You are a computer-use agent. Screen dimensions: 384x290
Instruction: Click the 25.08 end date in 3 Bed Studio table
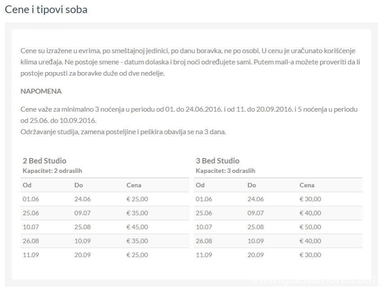pos(256,227)
